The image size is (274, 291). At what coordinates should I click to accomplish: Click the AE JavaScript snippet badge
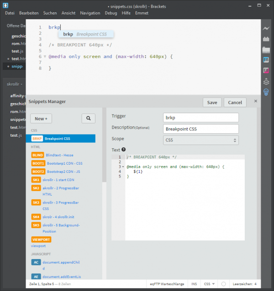(x=36, y=277)
